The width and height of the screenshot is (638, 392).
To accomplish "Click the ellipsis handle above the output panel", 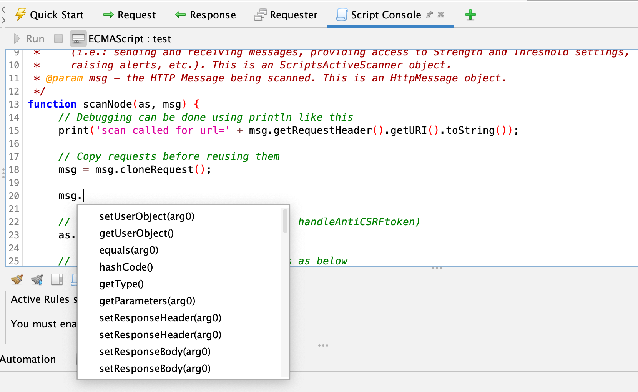I will pyautogui.click(x=437, y=267).
